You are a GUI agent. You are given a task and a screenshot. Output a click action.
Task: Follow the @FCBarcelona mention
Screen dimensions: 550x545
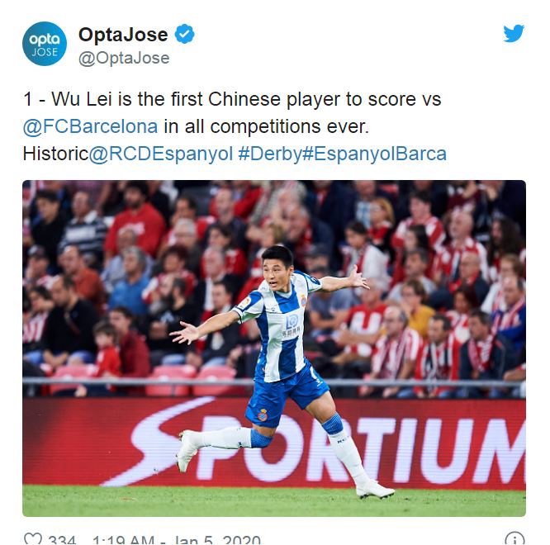91,126
